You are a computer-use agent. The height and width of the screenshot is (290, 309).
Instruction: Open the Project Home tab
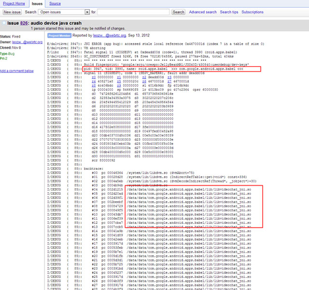[x=14, y=3]
